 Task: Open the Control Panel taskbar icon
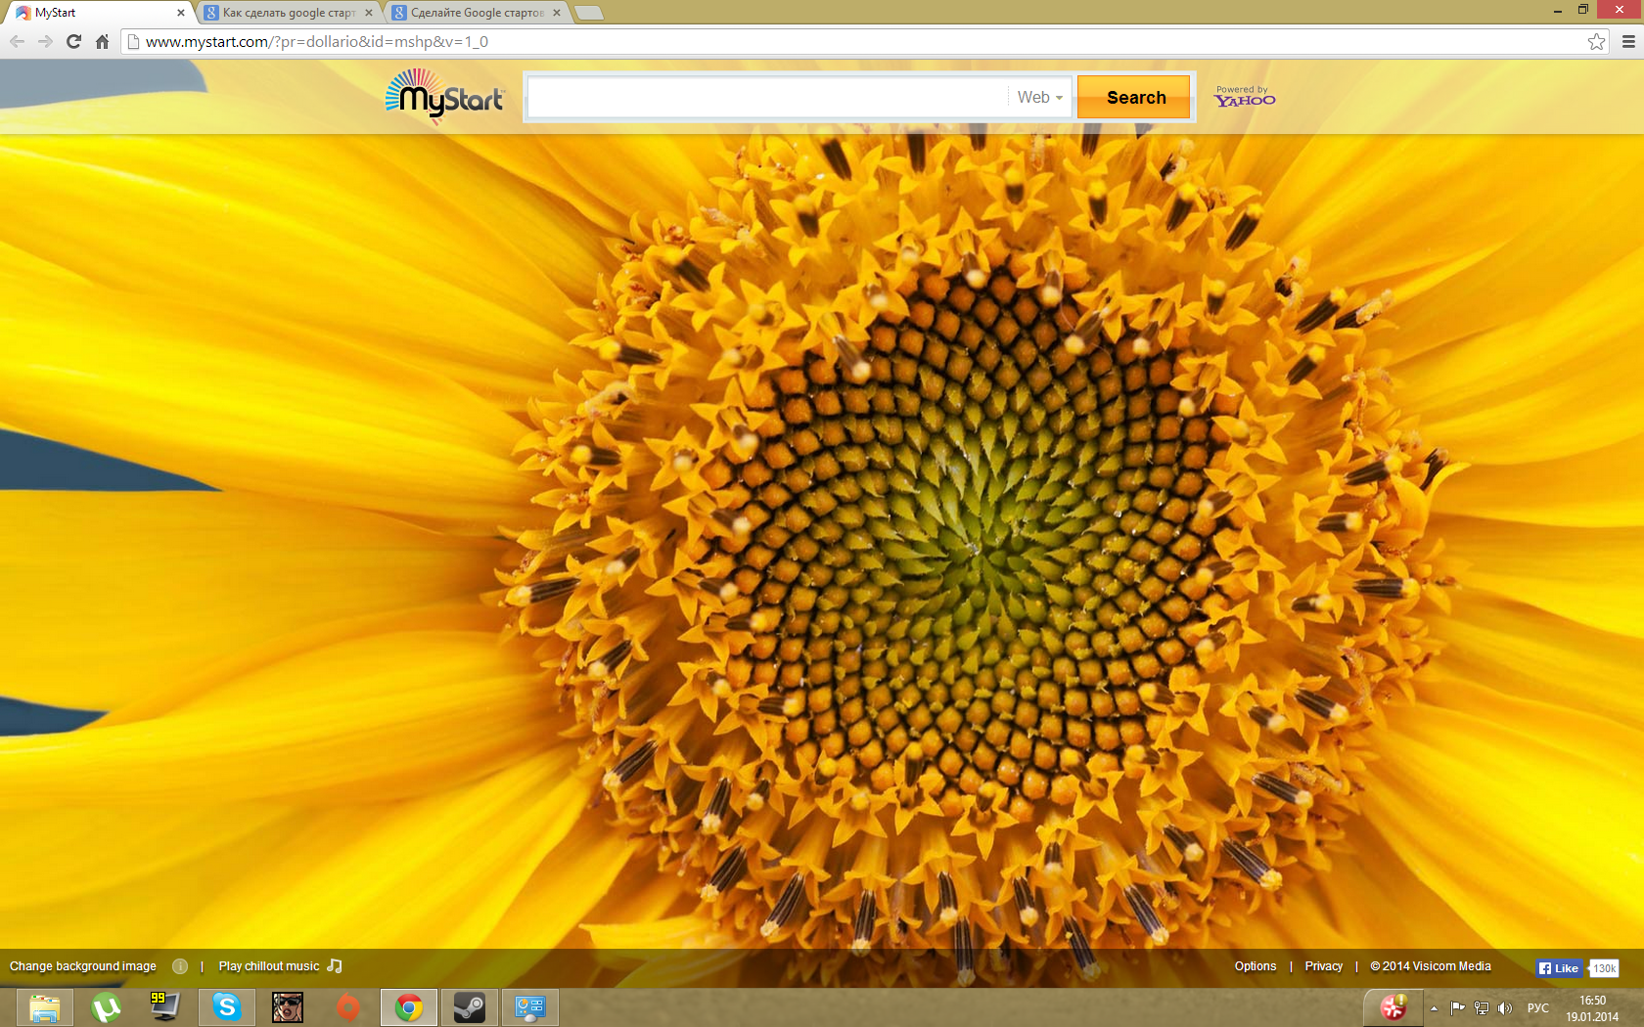click(530, 1006)
